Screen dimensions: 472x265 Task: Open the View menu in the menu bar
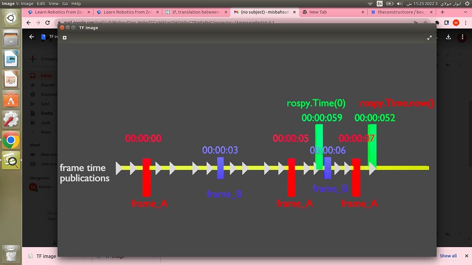click(x=53, y=3)
